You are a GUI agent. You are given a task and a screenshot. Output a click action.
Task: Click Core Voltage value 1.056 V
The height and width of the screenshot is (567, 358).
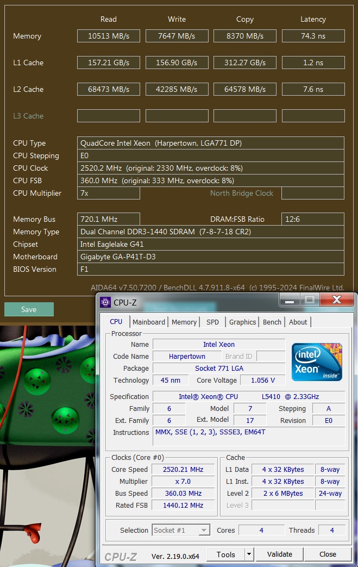tap(263, 380)
